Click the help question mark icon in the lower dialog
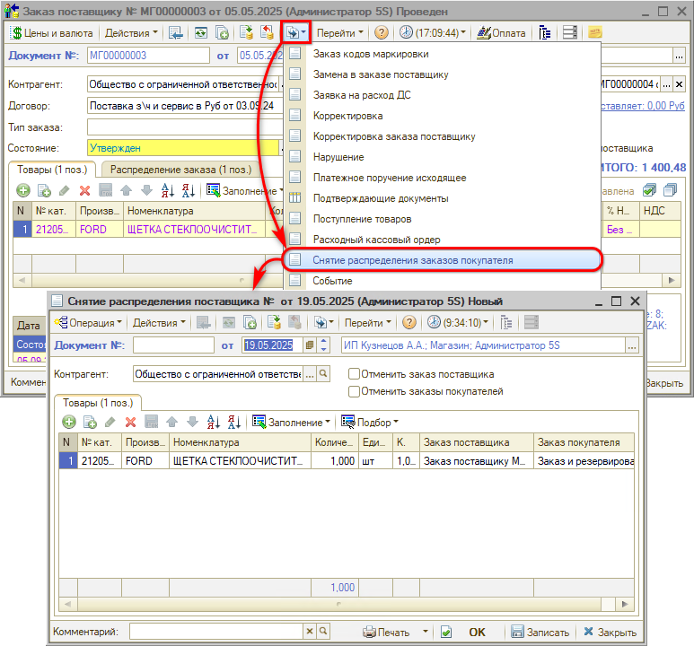Viewport: 694px width, 646px height. 408,322
